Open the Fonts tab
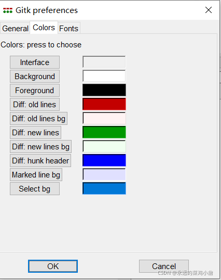221x280 pixels. (x=69, y=28)
